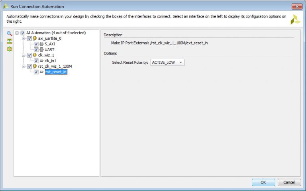Select the ext_reset_in tree row

[56, 72]
